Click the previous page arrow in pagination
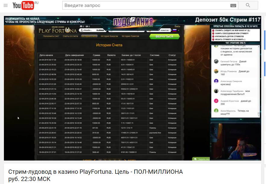 tap(95, 160)
